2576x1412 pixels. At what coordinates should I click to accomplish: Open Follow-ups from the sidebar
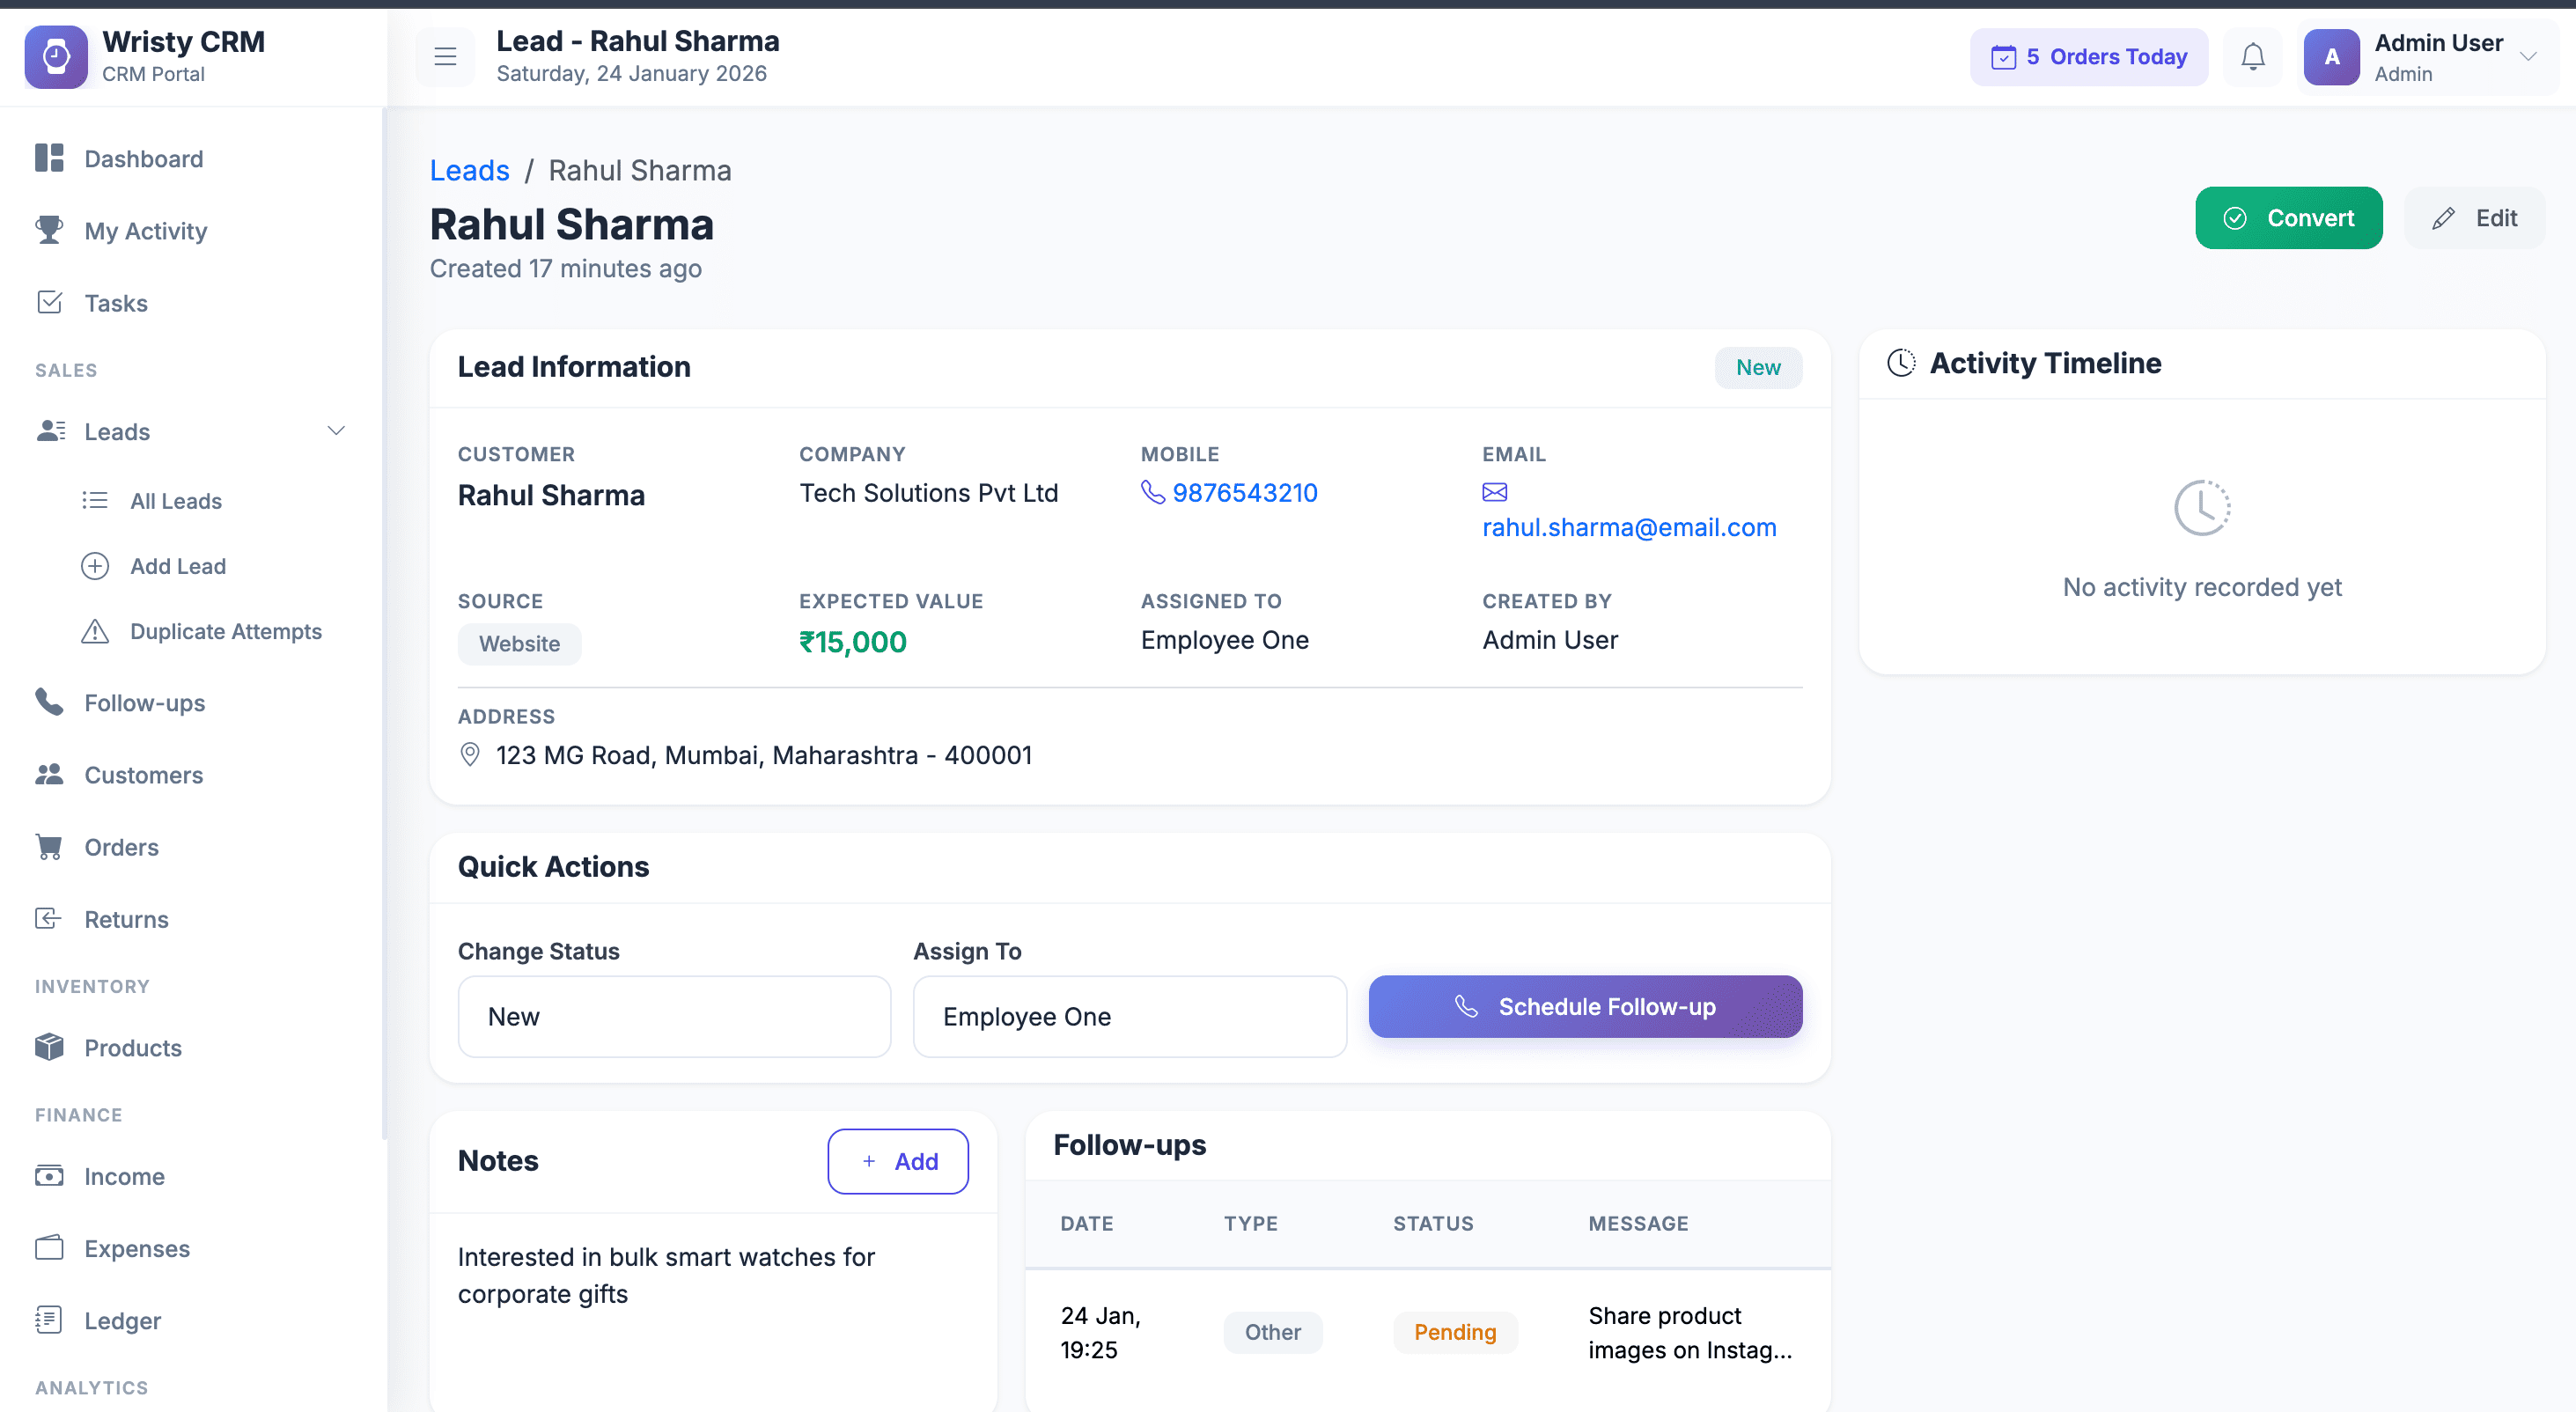pos(144,703)
